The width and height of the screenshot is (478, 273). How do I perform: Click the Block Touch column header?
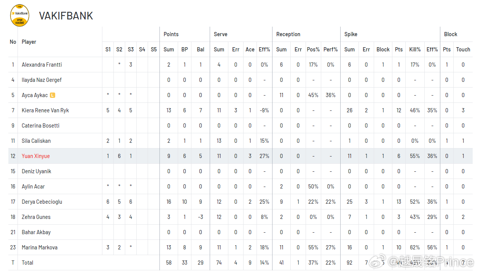tap(463, 49)
